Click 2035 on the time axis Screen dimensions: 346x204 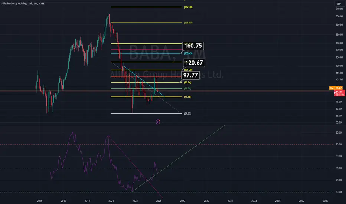click(x=278, y=201)
